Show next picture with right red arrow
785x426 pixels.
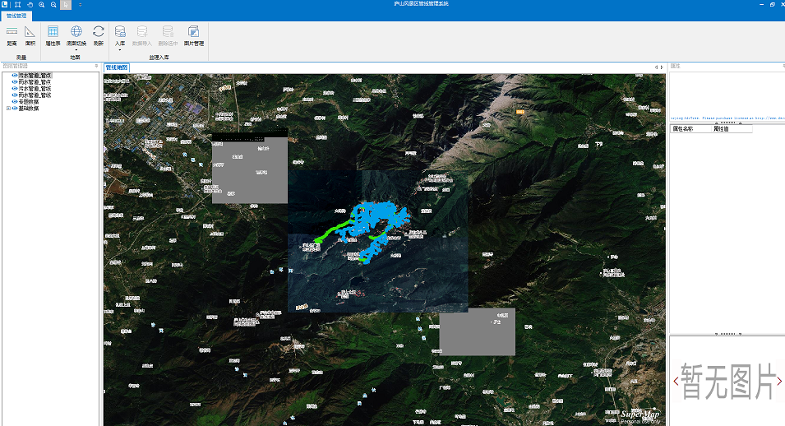click(x=779, y=381)
